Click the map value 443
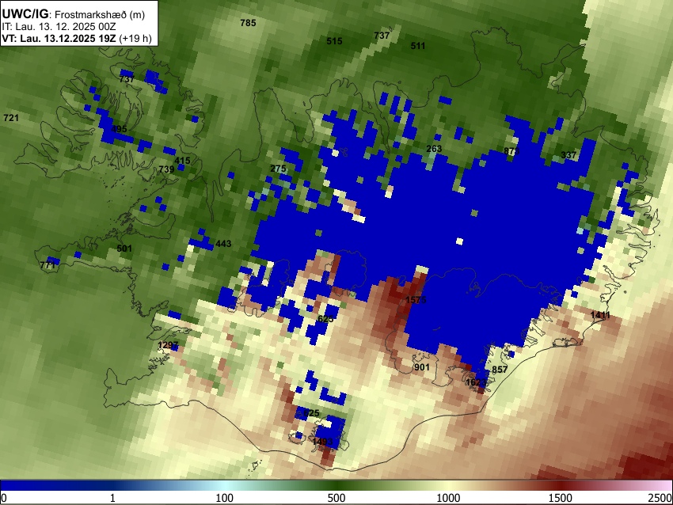This screenshot has width=673, height=505. tap(223, 244)
